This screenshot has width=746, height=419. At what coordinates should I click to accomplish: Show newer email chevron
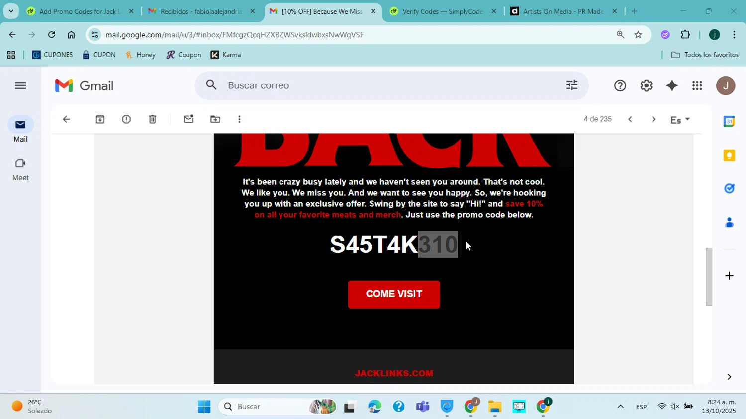tap(630, 119)
